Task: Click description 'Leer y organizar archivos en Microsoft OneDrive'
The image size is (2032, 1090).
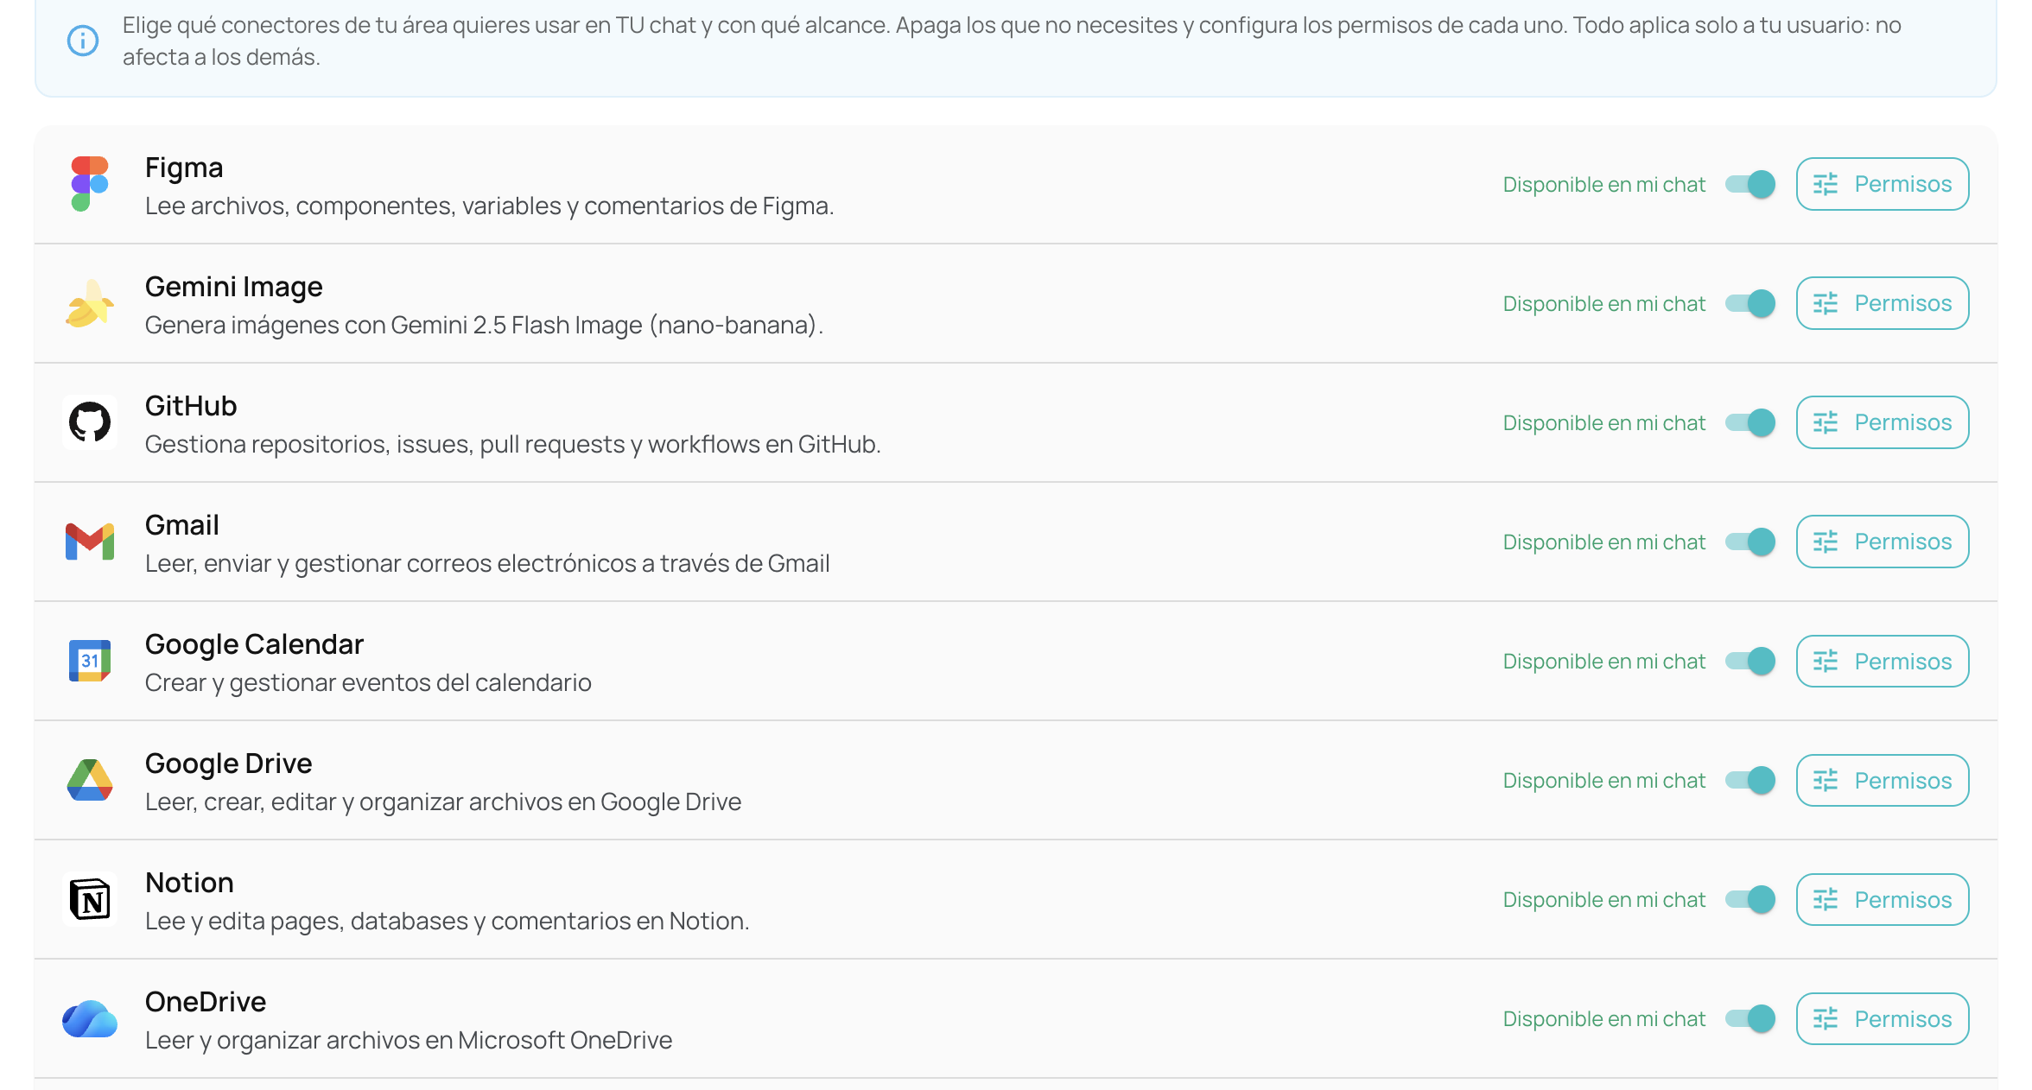Action: [409, 1041]
